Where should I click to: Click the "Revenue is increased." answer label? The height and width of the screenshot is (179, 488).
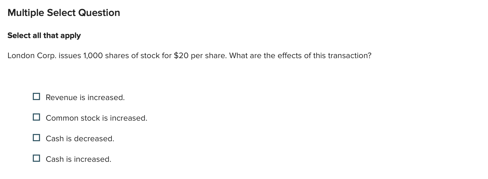pyautogui.click(x=85, y=97)
